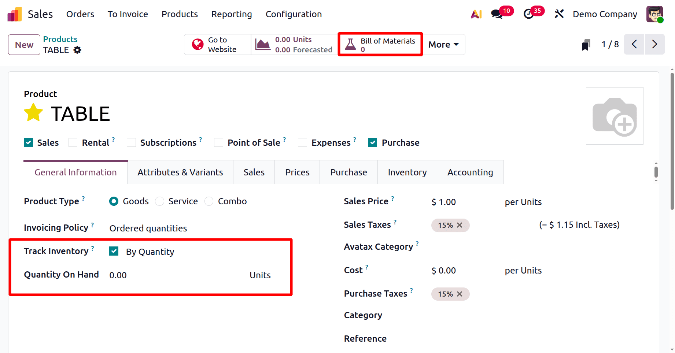
Task: Switch to the Inventory tab
Action: (407, 172)
